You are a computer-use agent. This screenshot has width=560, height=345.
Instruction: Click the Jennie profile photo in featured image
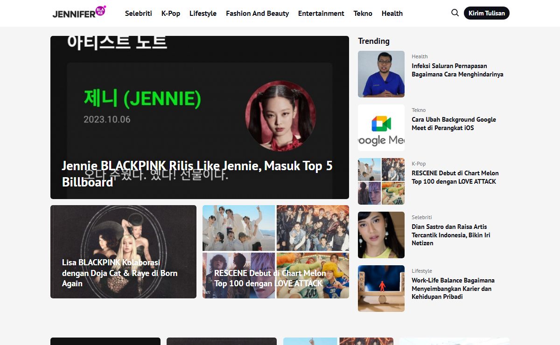coord(280,116)
